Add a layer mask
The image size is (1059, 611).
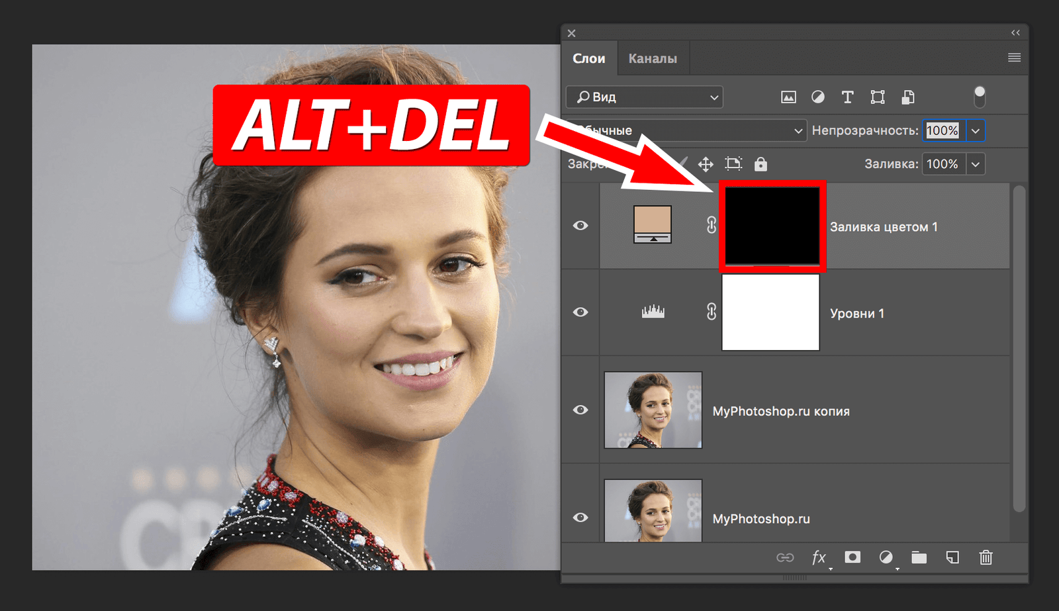point(852,558)
